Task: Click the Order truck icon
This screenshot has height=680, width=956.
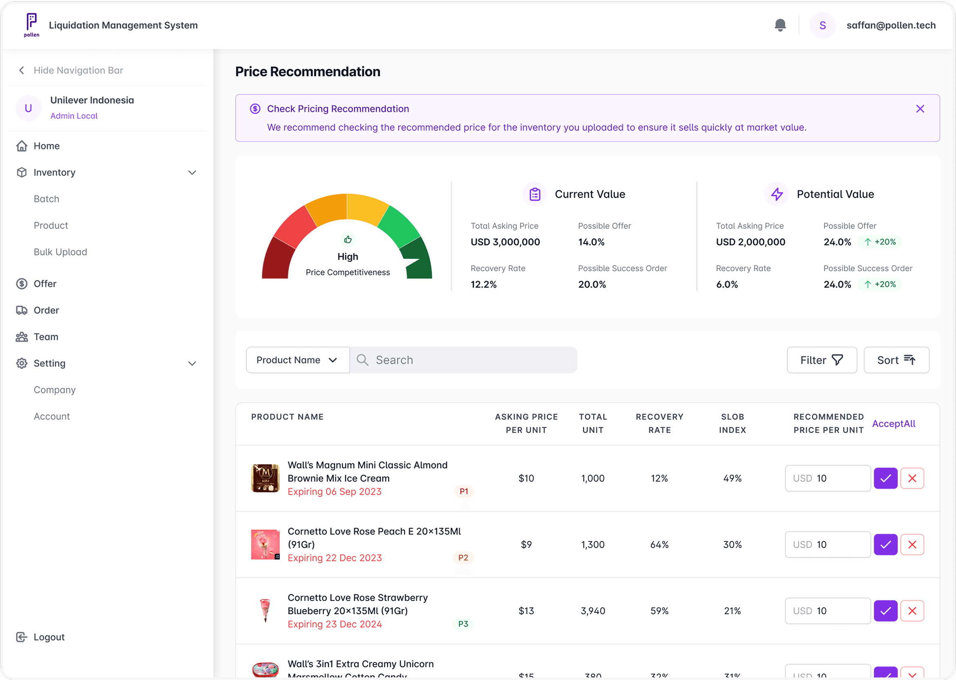Action: [x=22, y=310]
